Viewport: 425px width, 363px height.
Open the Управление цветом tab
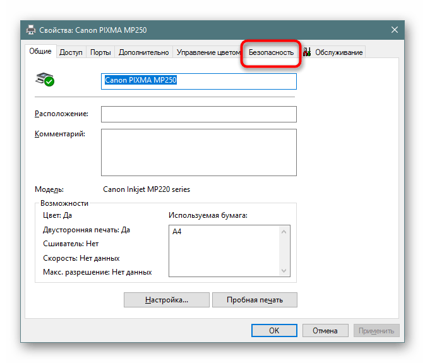[208, 52]
